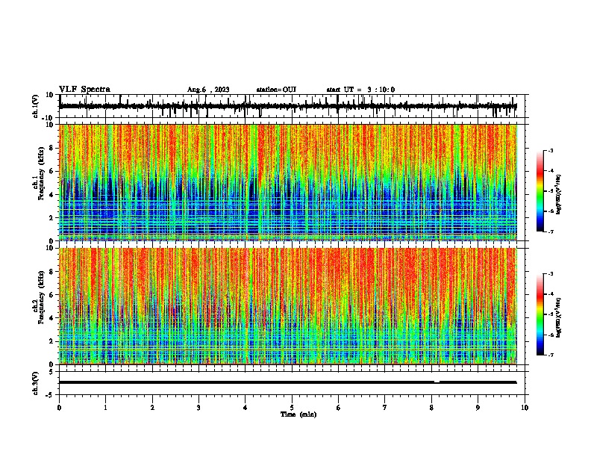Click the time axis tick label '5'

click(292, 408)
